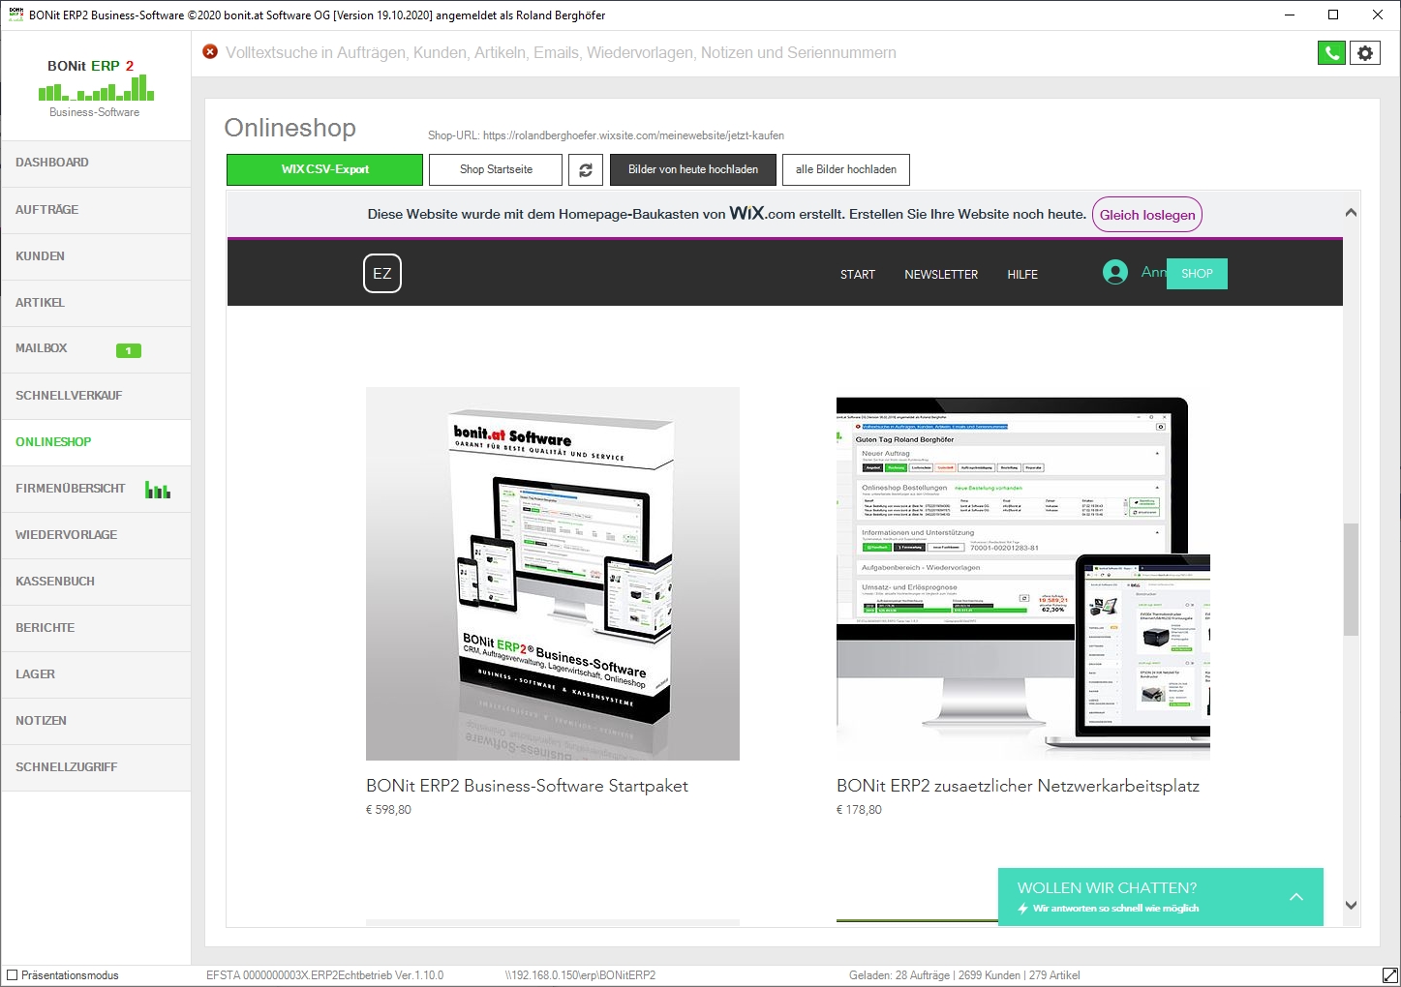Click the Geladen Aufträge Kunden Artikel status

pyautogui.click(x=964, y=975)
